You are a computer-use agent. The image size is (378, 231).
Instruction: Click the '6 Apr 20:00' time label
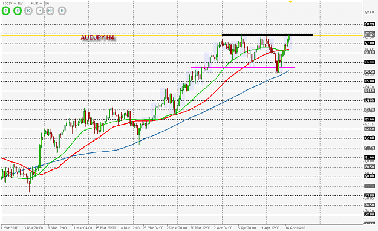click(x=247, y=228)
